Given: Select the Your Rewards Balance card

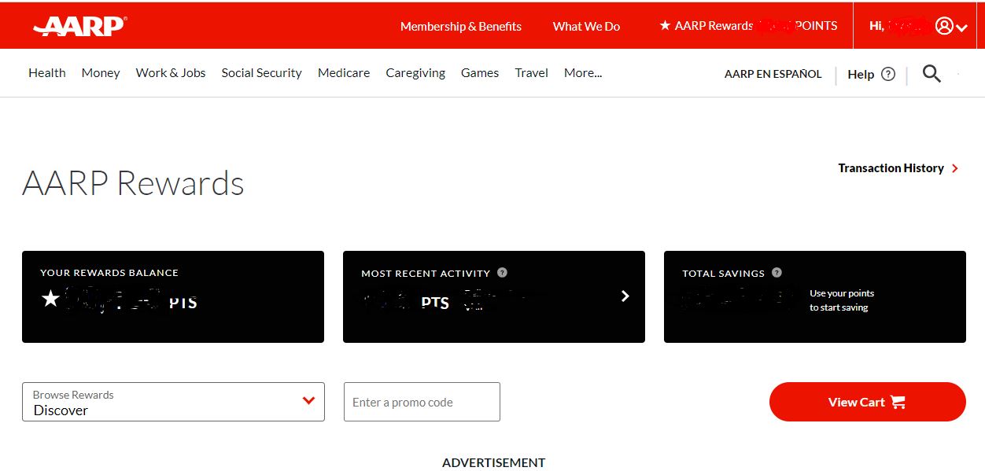Looking at the screenshot, I should (173, 296).
